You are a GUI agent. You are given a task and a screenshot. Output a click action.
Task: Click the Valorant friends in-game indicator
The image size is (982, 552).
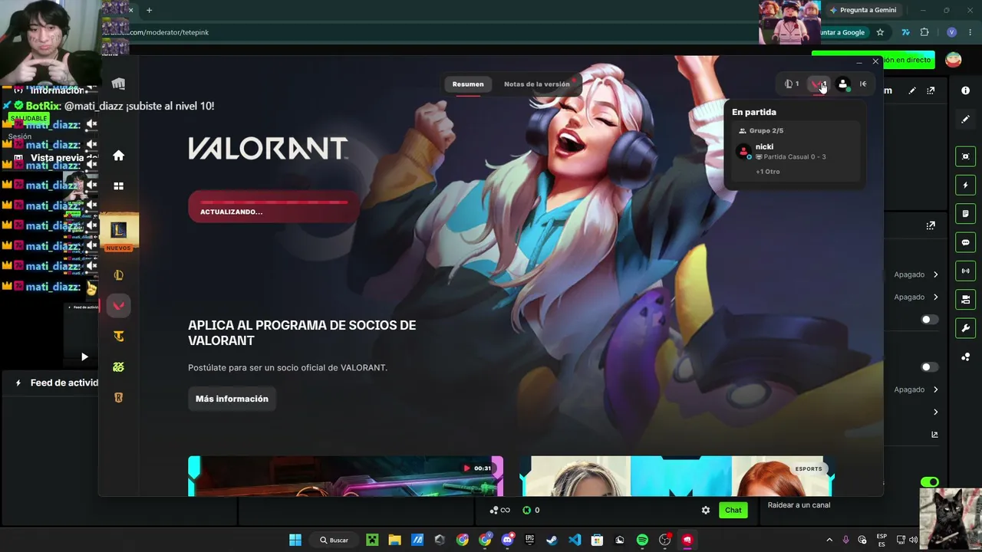tap(819, 84)
